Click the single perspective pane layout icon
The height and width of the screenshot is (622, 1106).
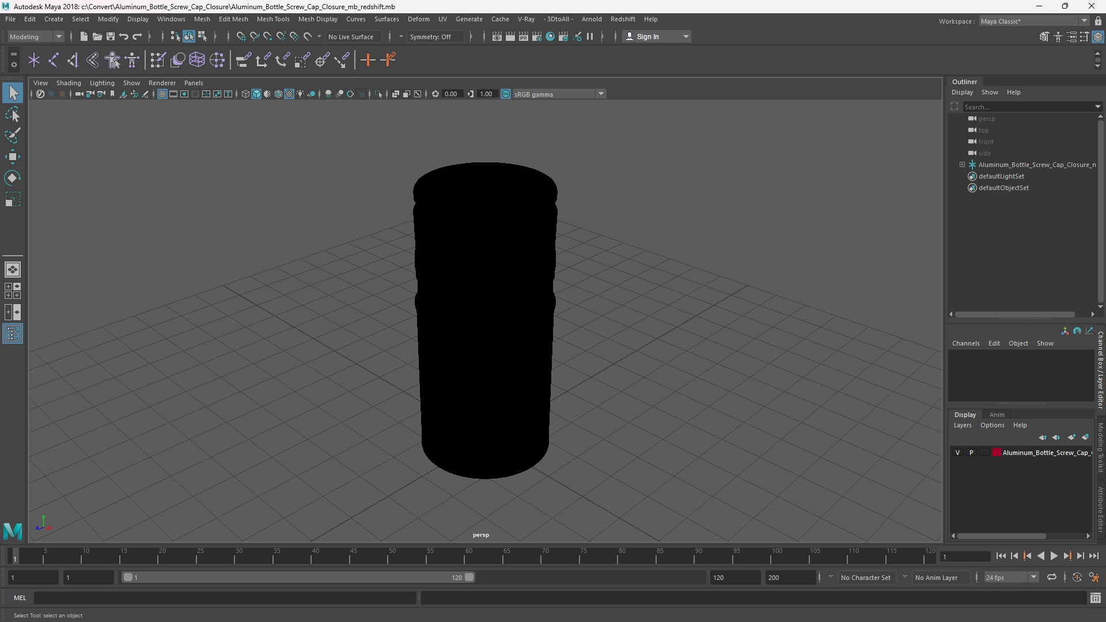coord(13,270)
